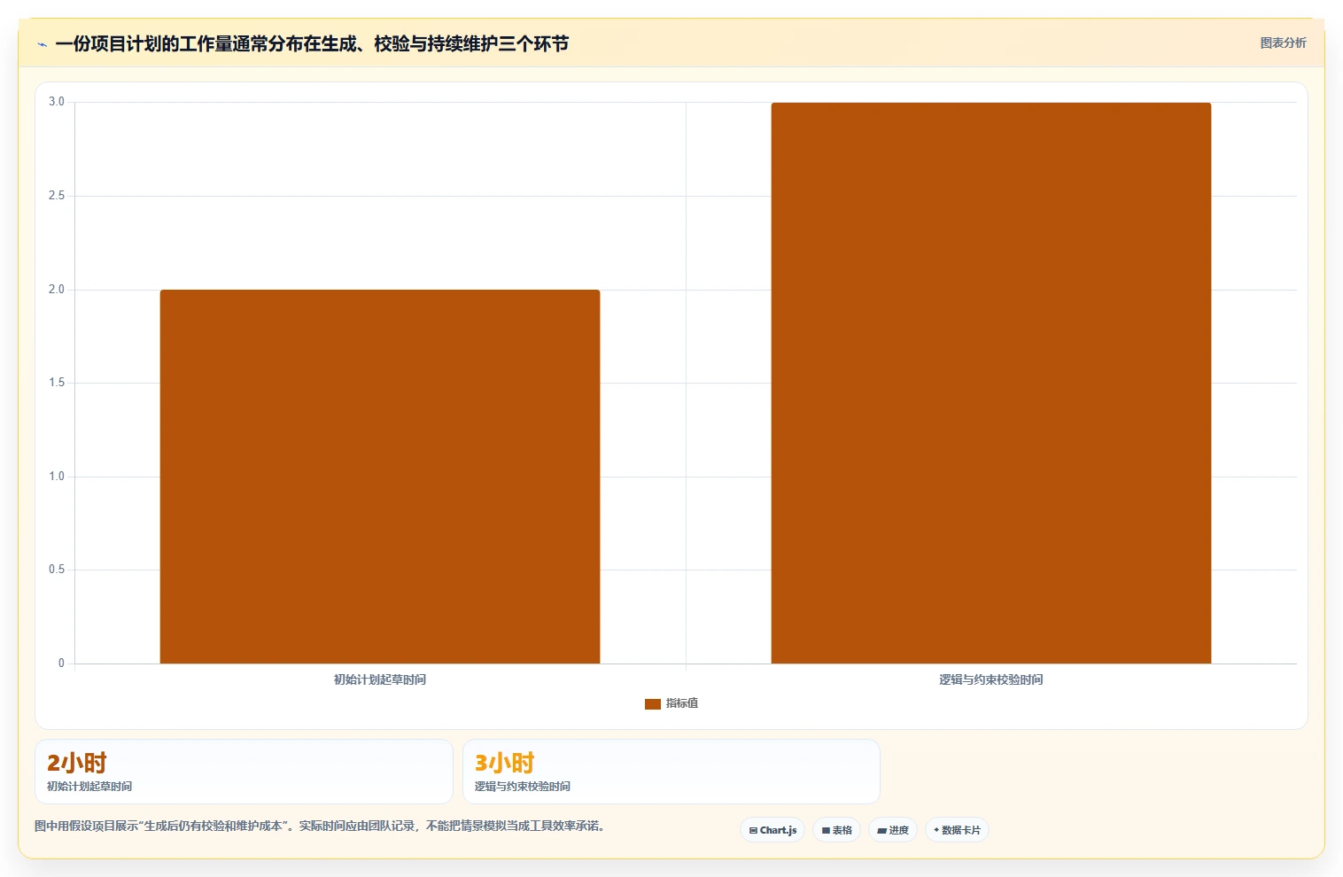Click the Chart.js chip
The height and width of the screenshot is (877, 1343).
click(x=772, y=830)
